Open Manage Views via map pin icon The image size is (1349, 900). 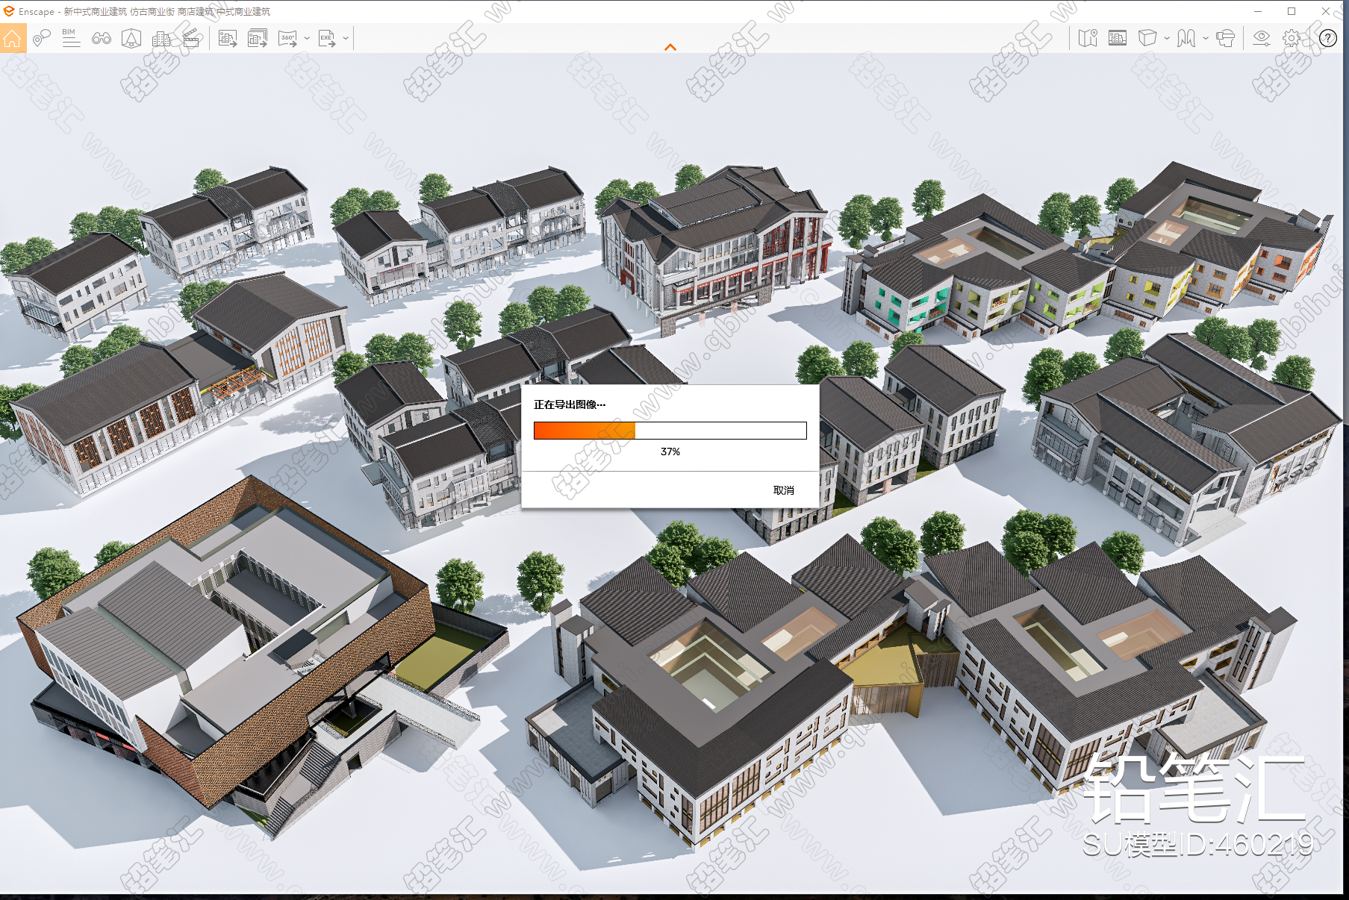click(x=42, y=38)
